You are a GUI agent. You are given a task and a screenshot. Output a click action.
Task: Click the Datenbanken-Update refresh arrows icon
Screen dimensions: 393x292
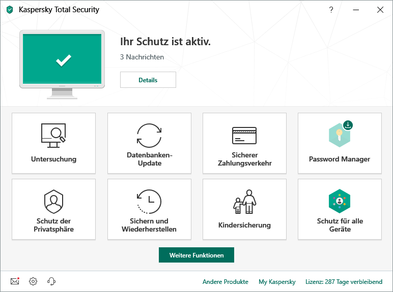149,136
